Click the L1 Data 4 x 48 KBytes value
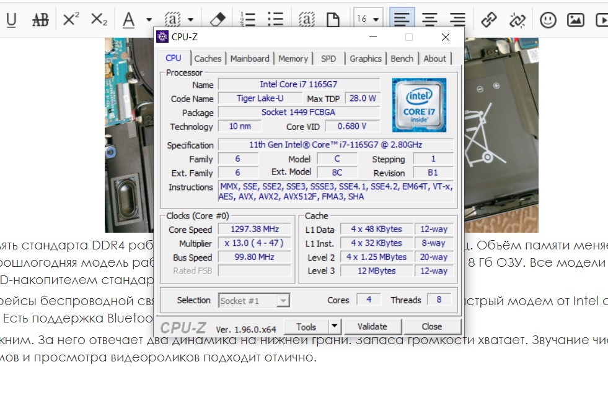This screenshot has width=608, height=393. click(x=376, y=229)
